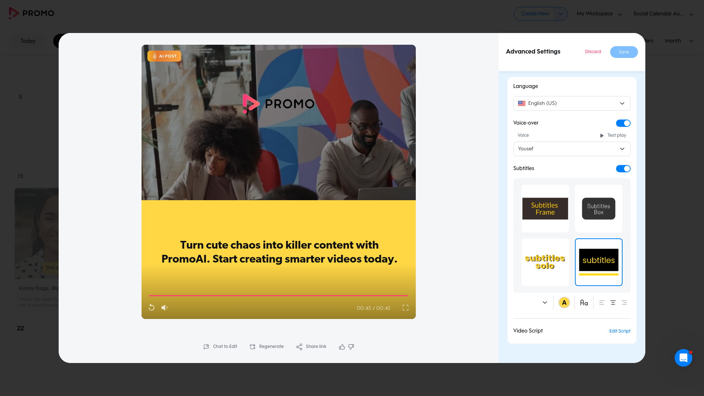This screenshot has height=396, width=704.
Task: Enter fullscreen video mode
Action: (406, 308)
